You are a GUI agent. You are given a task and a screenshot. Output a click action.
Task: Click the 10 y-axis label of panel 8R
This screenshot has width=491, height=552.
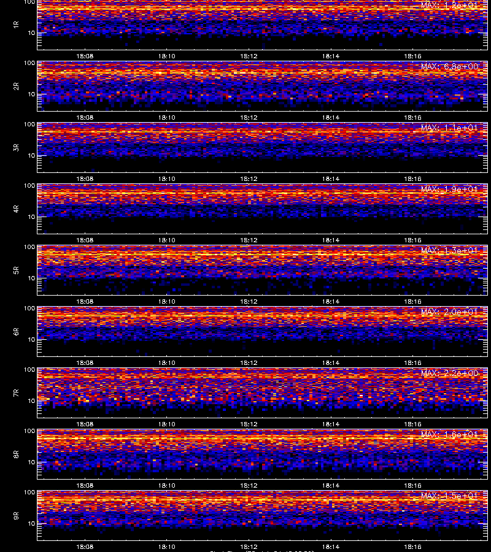31,462
